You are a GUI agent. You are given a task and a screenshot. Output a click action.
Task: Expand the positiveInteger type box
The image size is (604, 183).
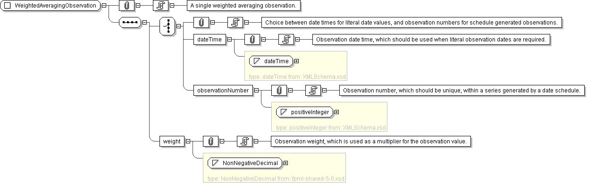[x=336, y=112]
